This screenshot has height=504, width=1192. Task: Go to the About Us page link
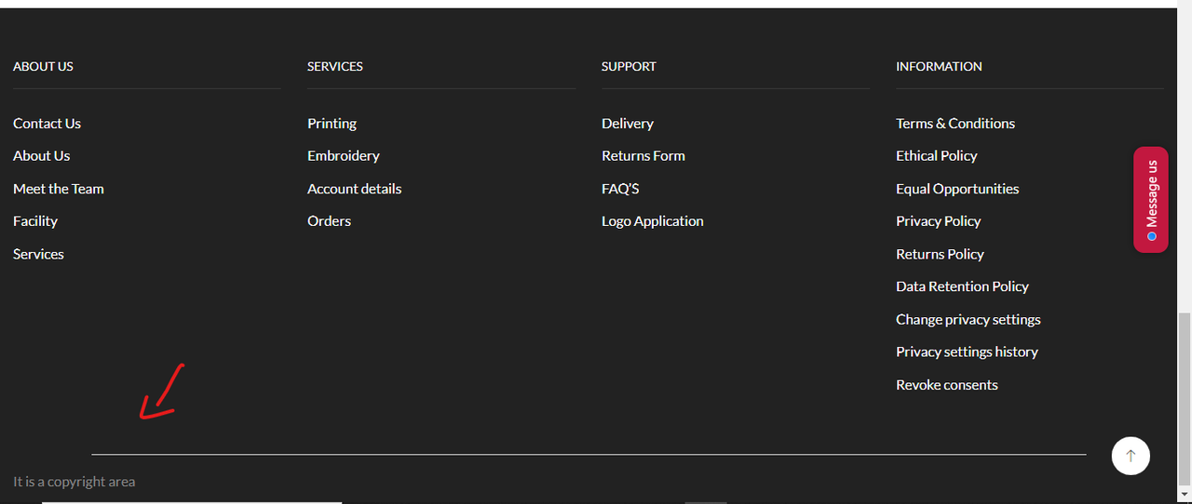pyautogui.click(x=41, y=156)
